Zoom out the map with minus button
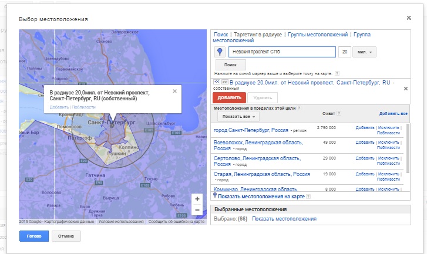 tap(197, 210)
